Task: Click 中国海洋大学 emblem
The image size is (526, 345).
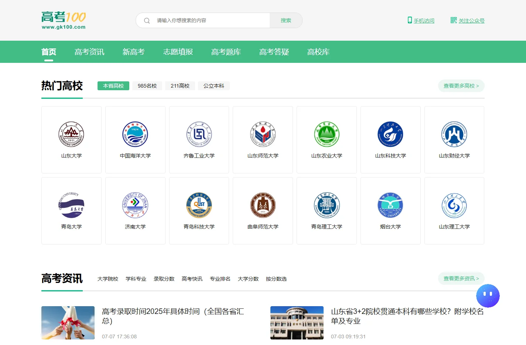Action: (x=135, y=135)
